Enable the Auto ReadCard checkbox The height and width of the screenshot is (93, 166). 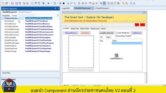[x=116, y=33]
